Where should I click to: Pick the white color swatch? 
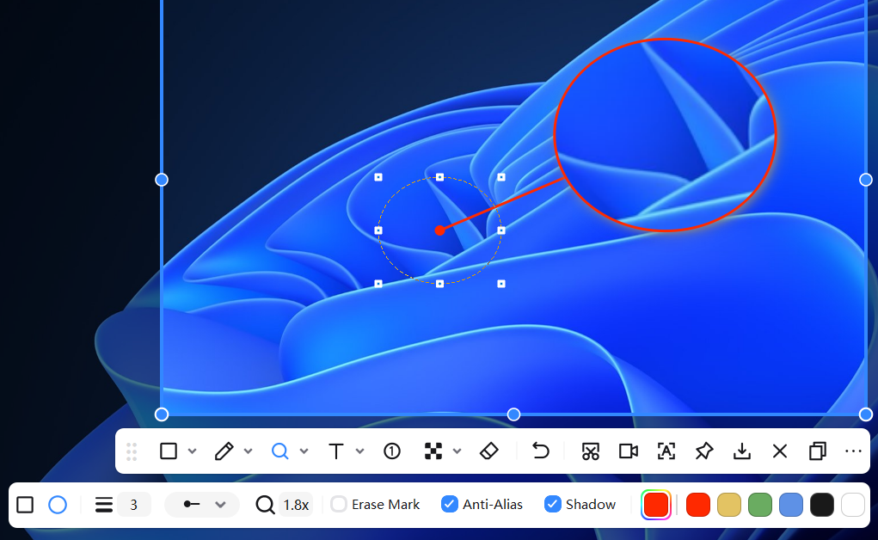853,505
